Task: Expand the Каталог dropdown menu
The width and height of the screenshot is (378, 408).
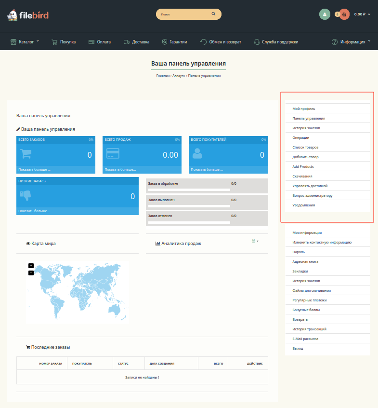Action: coord(25,42)
